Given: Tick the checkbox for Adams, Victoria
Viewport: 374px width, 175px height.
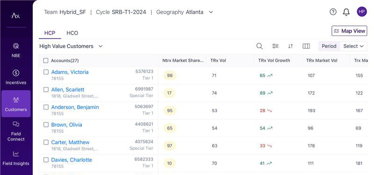Looking at the screenshot, I should (46, 72).
